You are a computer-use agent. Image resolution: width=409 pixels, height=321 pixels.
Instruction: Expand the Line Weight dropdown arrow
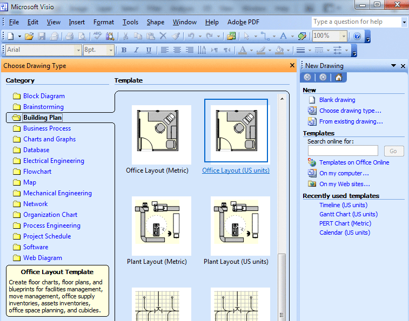tap(310, 50)
